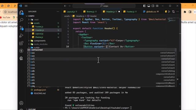Screen dimensions: 196x110
Task: Go back with the left arrow in the title bar
Action: coord(65,6)
